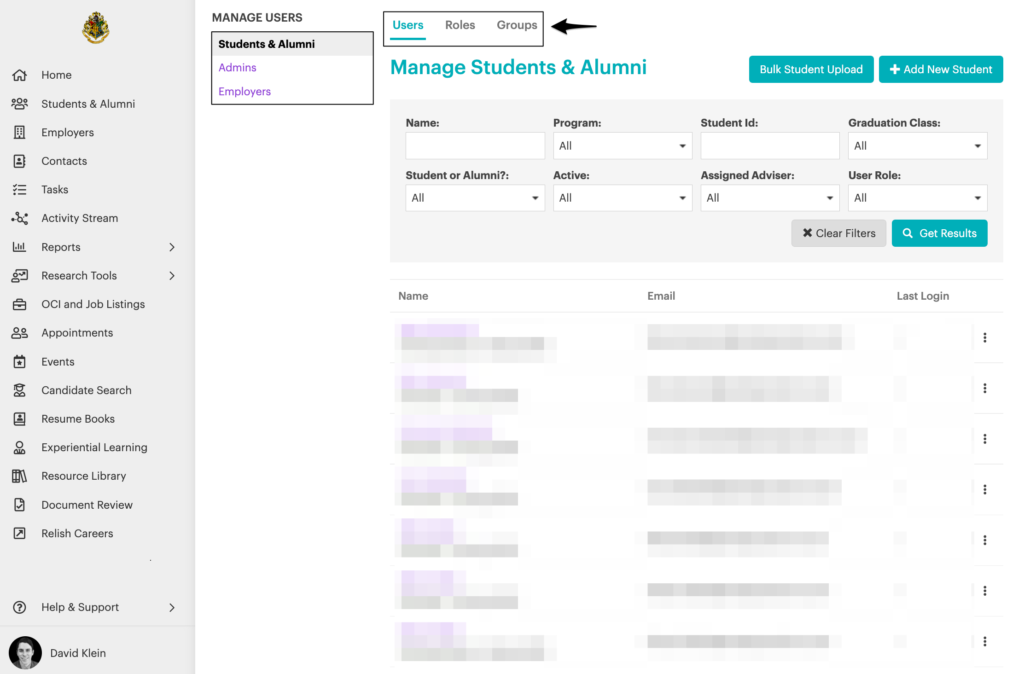Click the David Klein user name
Image resolution: width=1036 pixels, height=674 pixels.
tap(78, 653)
